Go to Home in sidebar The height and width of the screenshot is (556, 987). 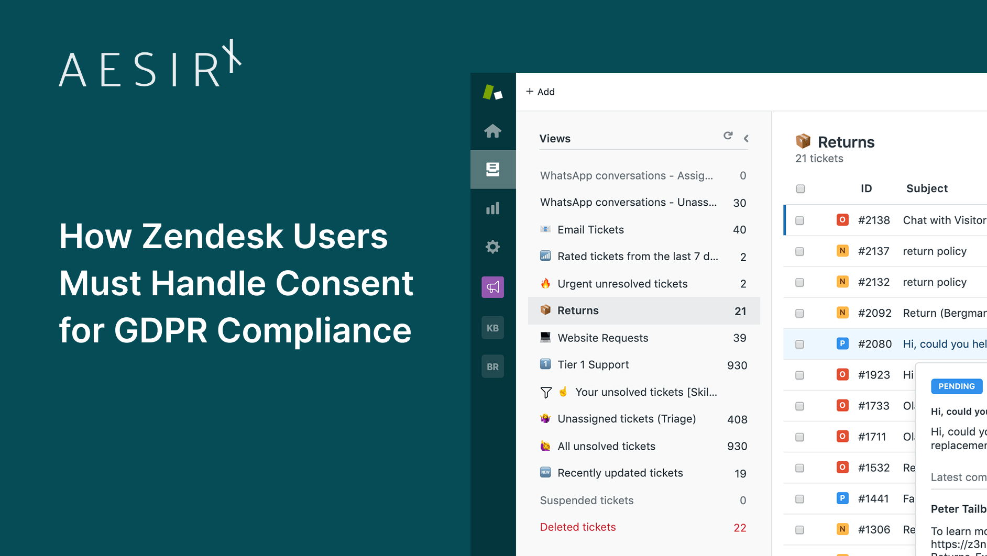[x=492, y=131]
